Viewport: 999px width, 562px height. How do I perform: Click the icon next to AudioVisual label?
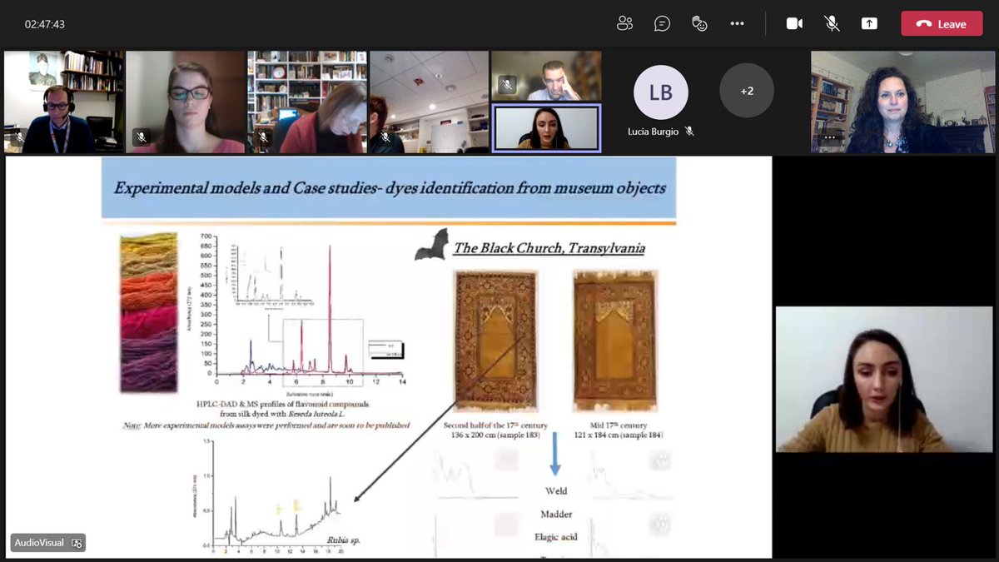point(77,543)
